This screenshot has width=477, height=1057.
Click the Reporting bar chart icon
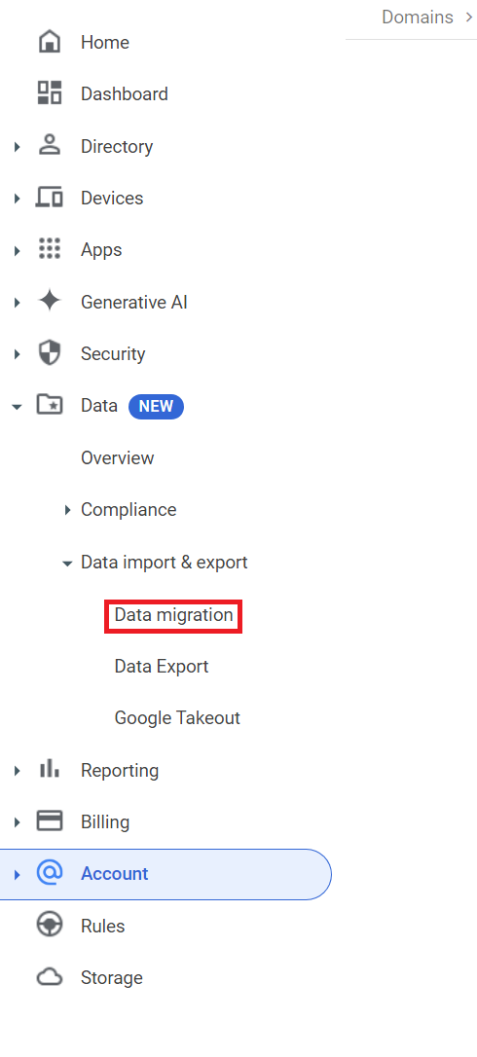pos(50,769)
